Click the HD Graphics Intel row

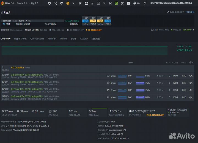click(x=97, y=68)
